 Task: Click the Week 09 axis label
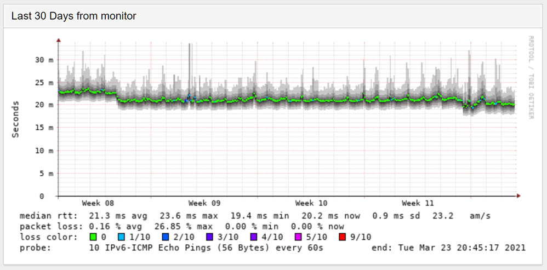[204, 203]
